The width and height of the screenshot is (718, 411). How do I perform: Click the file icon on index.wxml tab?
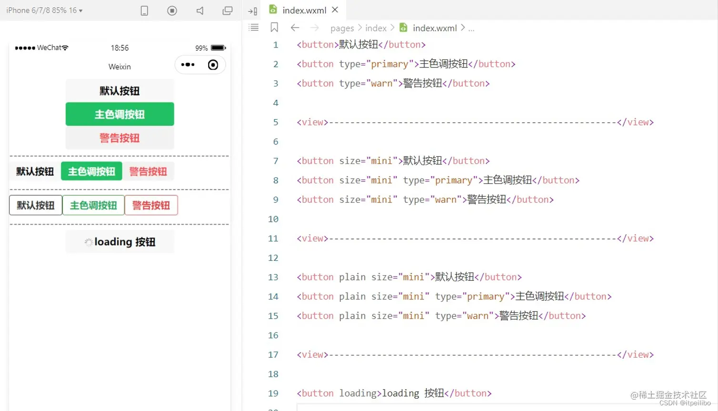click(273, 10)
